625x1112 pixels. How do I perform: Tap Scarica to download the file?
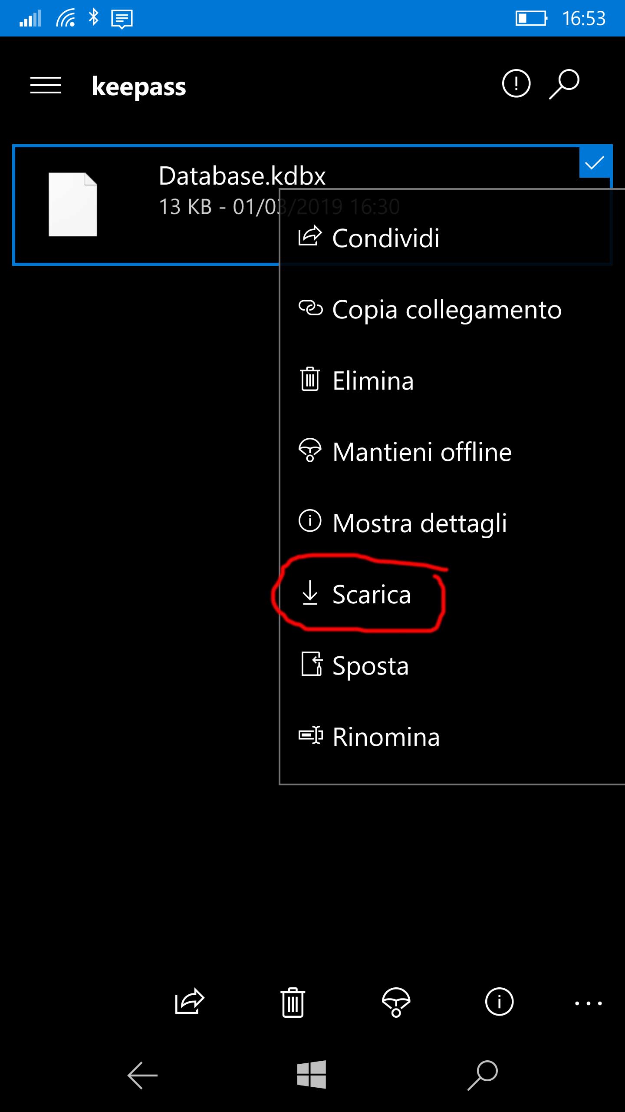[371, 594]
